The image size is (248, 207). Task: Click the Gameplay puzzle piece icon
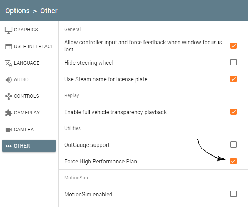click(9, 113)
